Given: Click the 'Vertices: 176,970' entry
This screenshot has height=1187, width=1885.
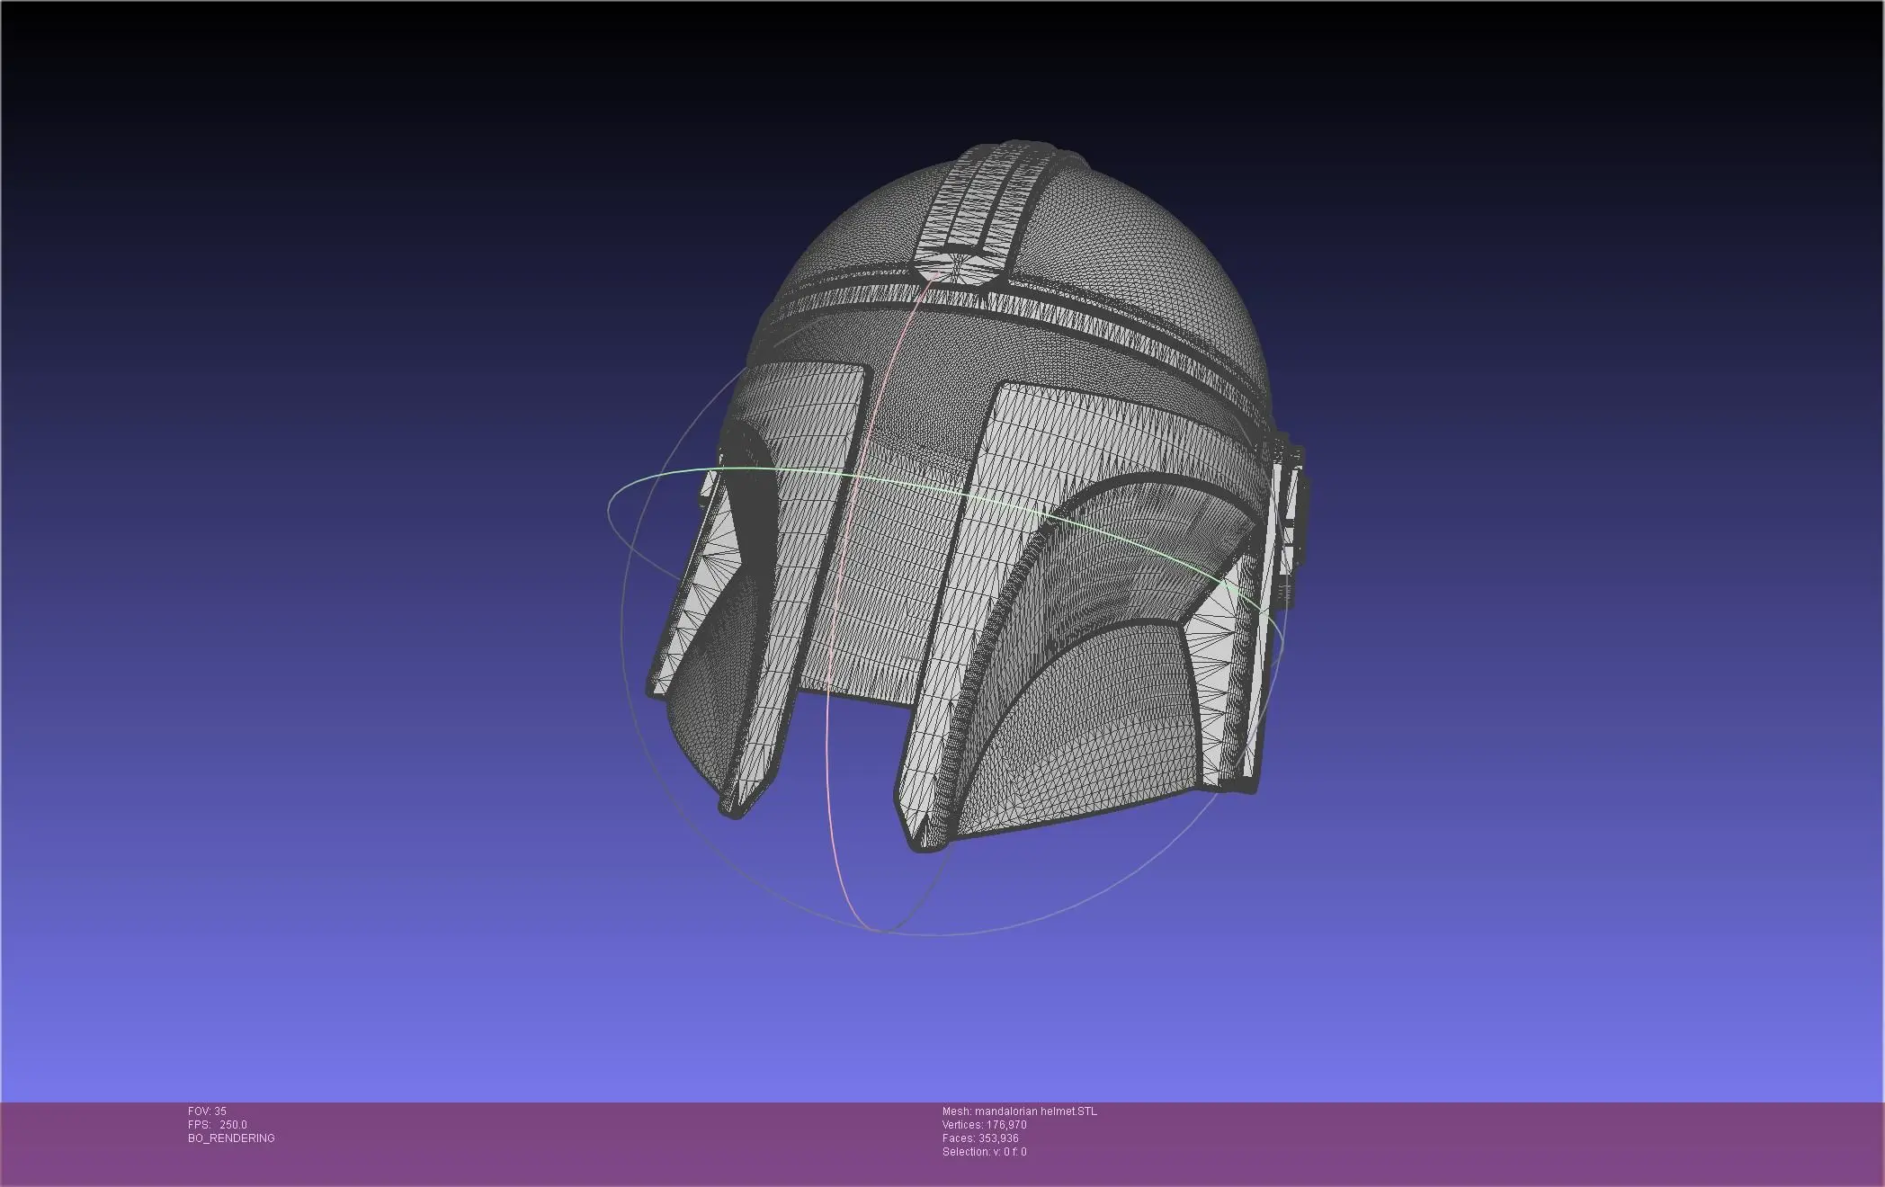Looking at the screenshot, I should pyautogui.click(x=984, y=1125).
